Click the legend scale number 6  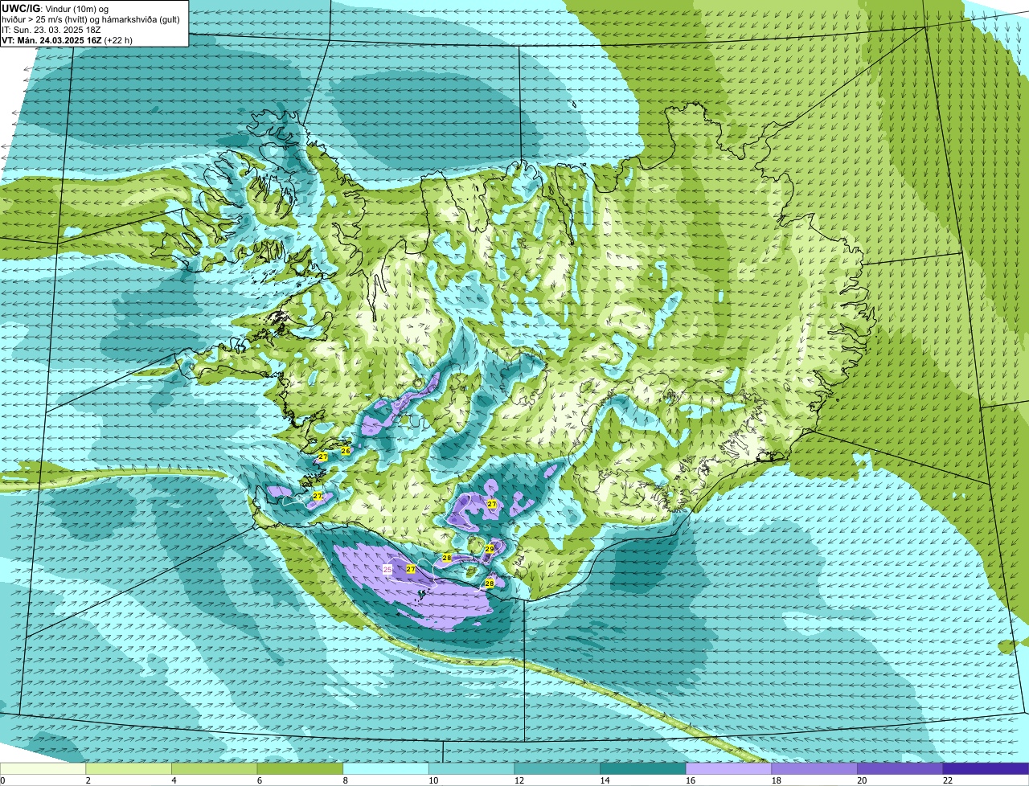(x=259, y=780)
